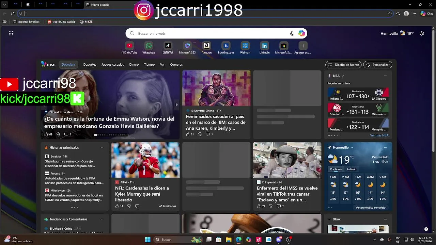This screenshot has width=436, height=245.
Task: Dislike the Feminicidios article (thumbs down)
Action: click(x=200, y=134)
